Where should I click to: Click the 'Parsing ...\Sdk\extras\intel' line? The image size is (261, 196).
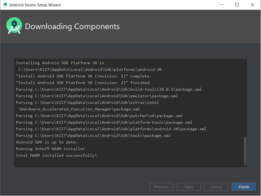click(87, 102)
